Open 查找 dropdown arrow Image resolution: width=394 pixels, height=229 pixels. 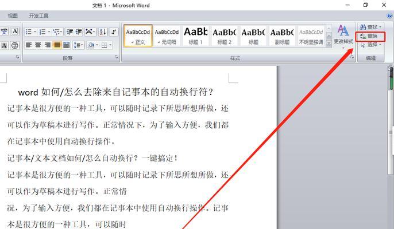[380, 27]
